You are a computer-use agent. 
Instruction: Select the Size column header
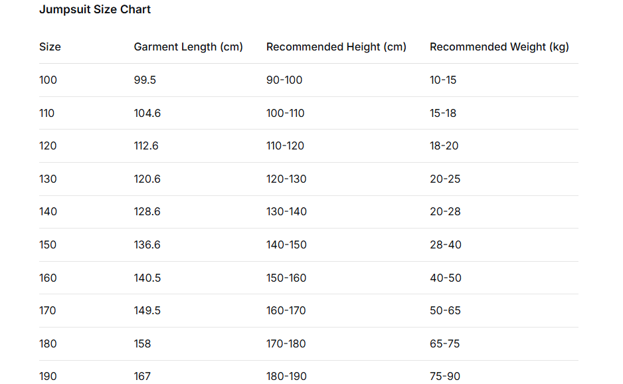50,47
